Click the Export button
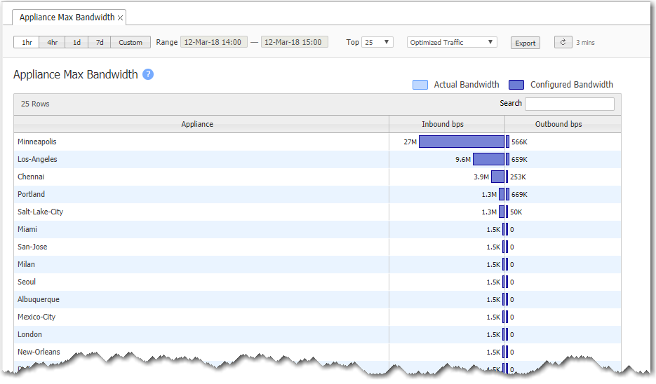The height and width of the screenshot is (384, 656). 526,43
